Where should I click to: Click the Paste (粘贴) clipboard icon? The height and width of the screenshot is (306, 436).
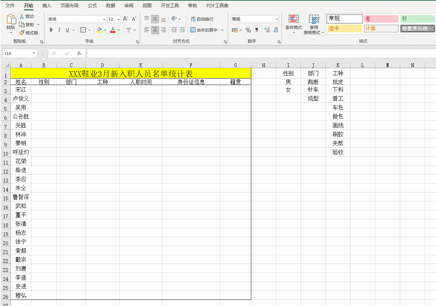click(x=11, y=19)
